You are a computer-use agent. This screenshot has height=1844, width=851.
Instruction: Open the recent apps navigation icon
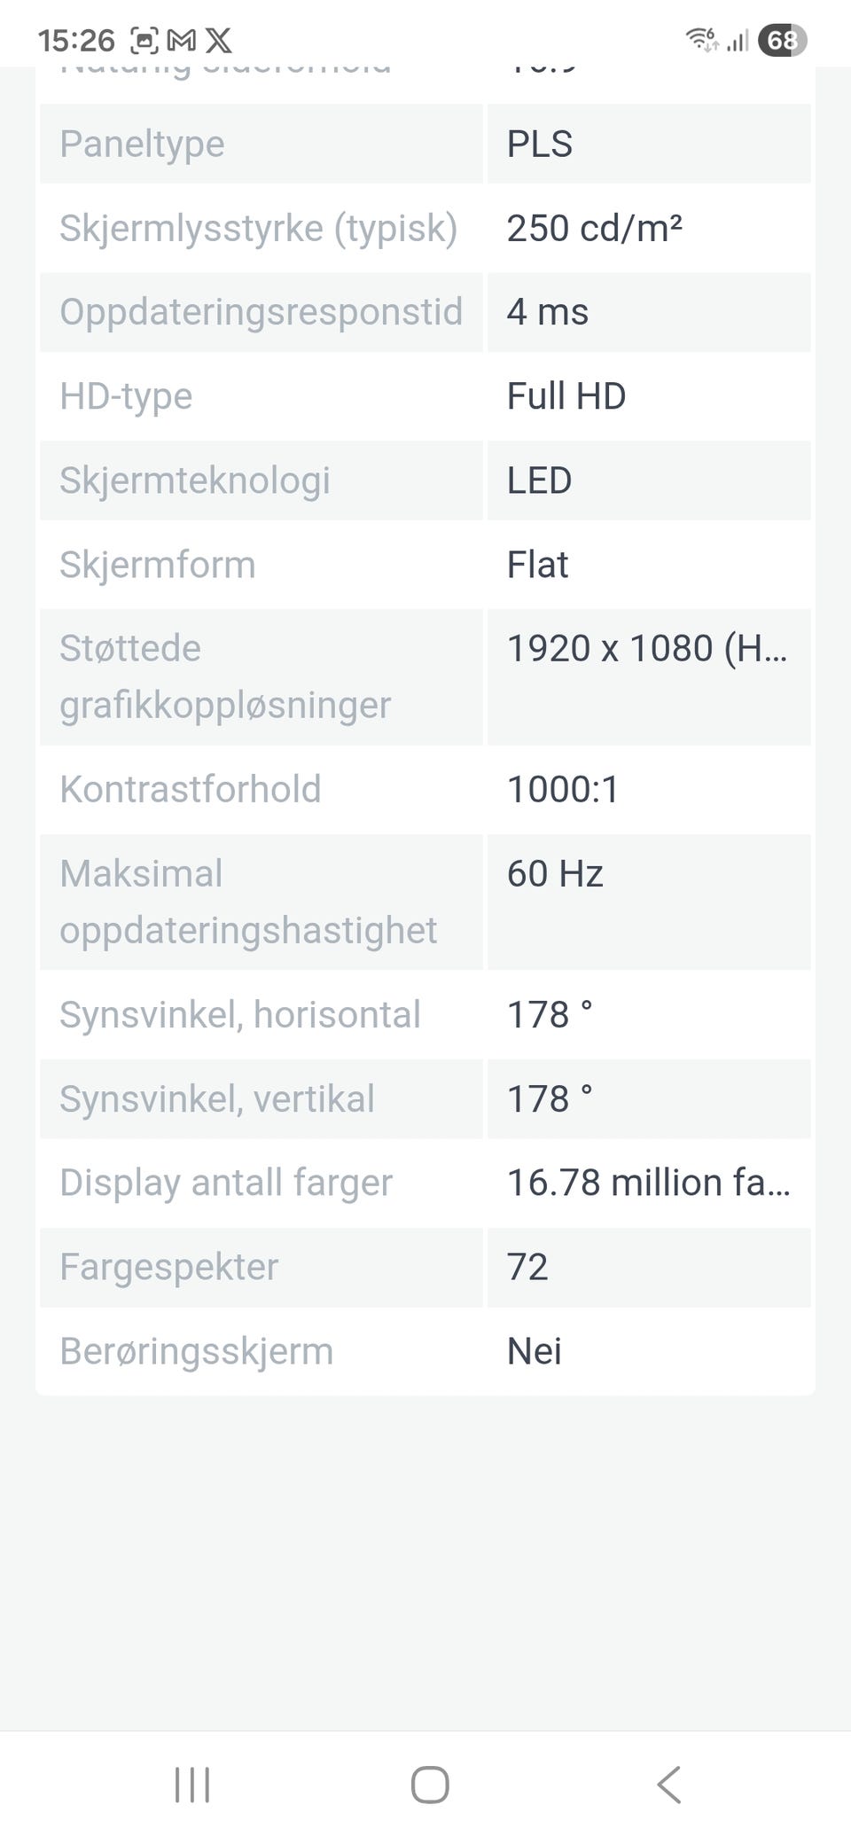(192, 1785)
